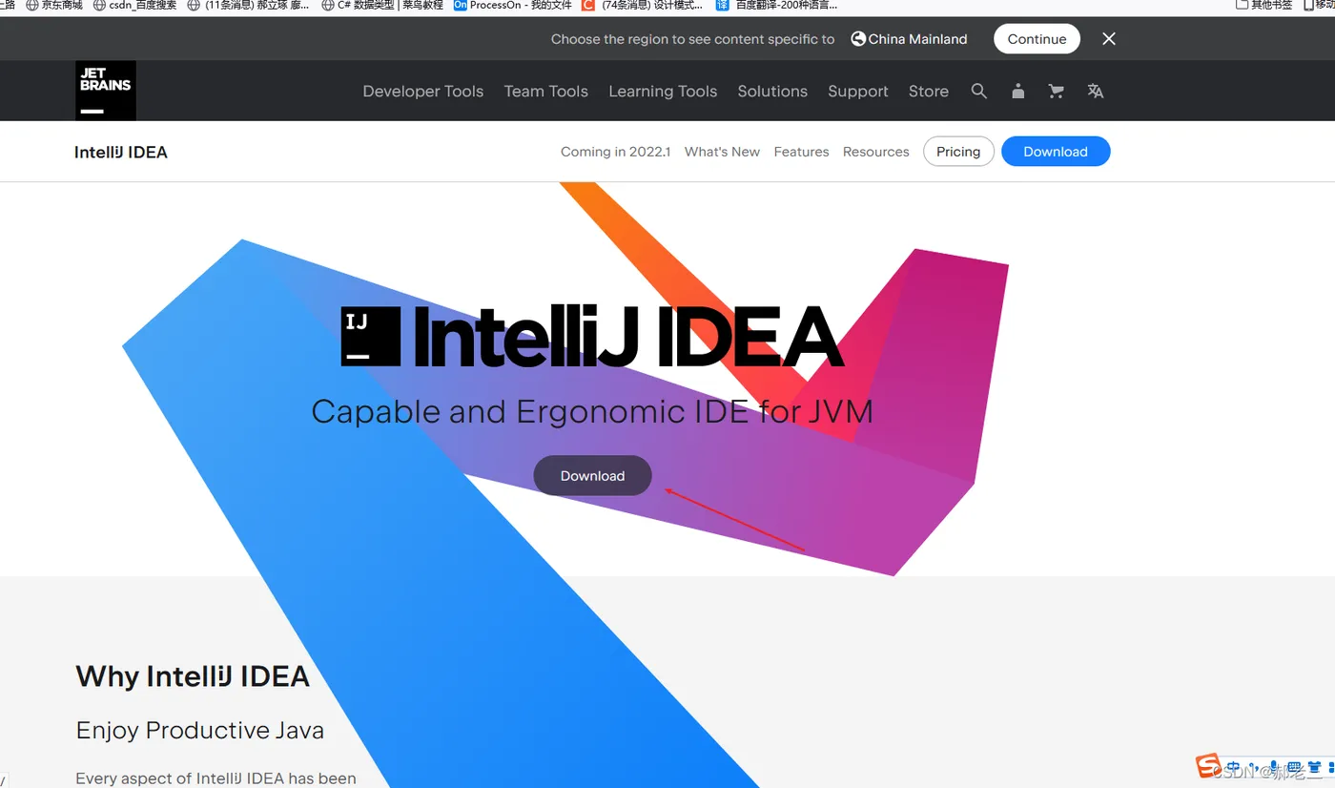
Task: Open the Solutions menu
Action: pos(772,92)
